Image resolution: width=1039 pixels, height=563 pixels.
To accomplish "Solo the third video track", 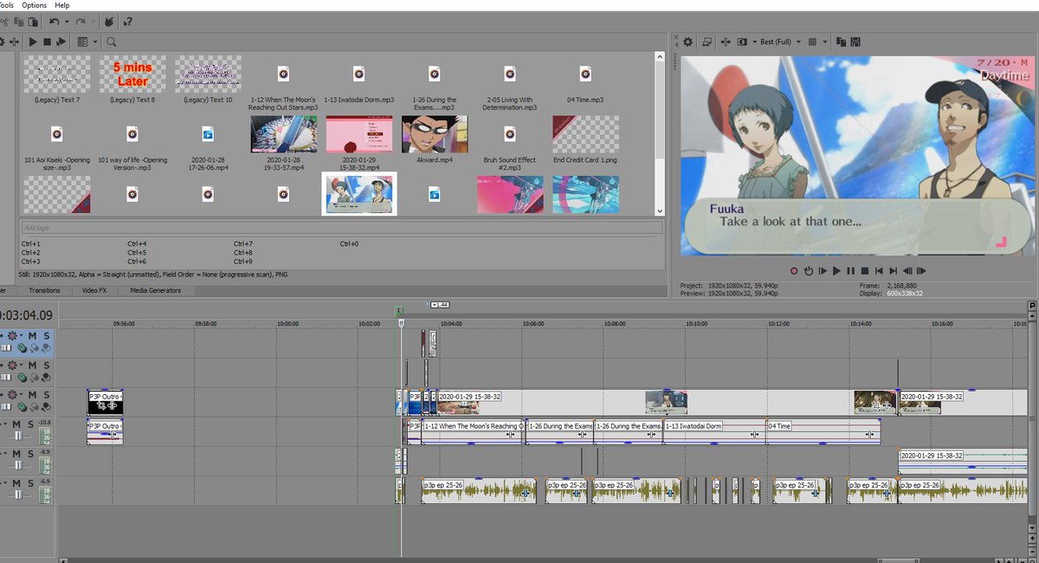I will (46, 394).
